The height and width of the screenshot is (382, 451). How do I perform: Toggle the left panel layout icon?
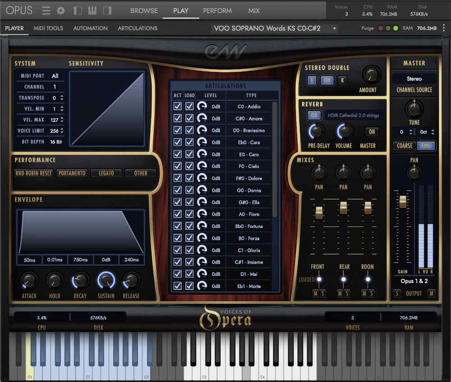(77, 10)
